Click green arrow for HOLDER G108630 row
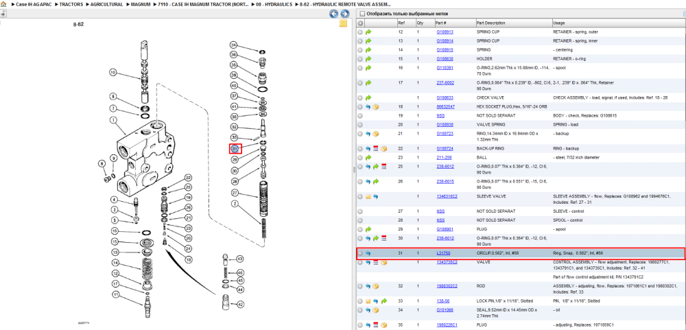 pos(368,58)
